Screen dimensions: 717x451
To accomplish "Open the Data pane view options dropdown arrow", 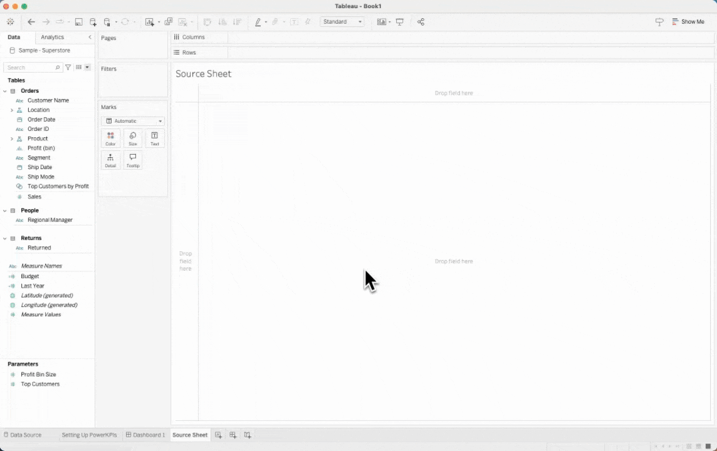I will pos(87,67).
